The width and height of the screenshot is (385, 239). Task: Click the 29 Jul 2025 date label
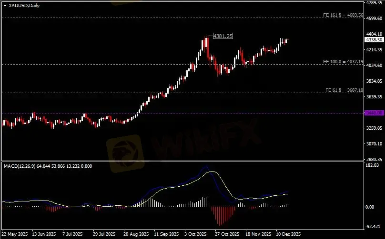tap(104, 234)
